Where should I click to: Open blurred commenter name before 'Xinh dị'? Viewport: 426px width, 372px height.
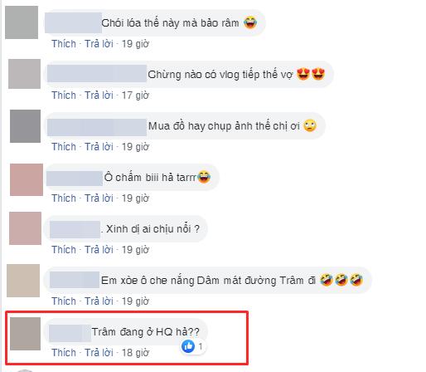75,229
